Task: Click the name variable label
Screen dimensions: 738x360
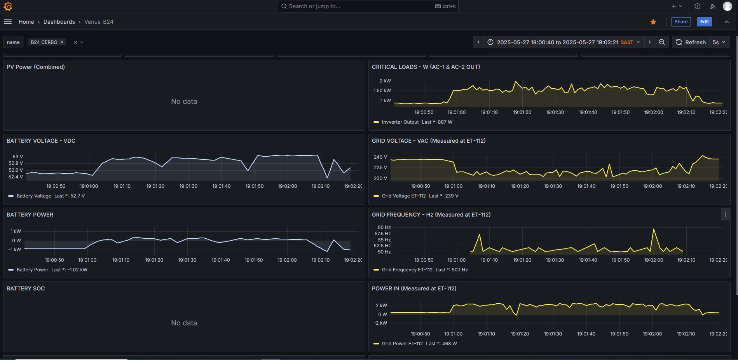Action: click(x=13, y=42)
